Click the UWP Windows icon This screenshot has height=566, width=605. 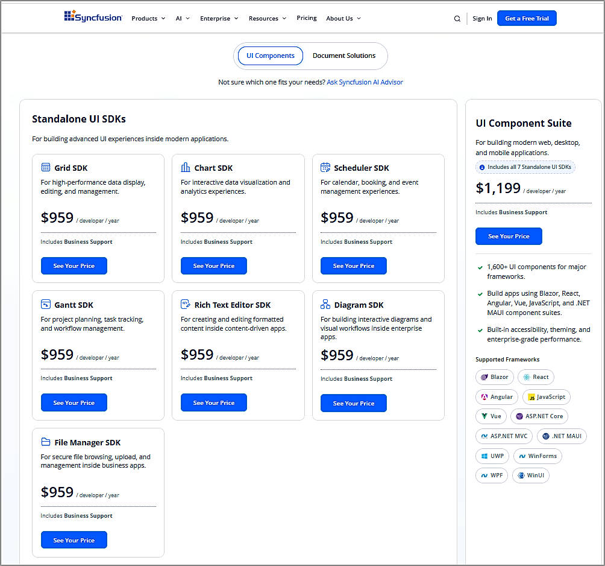(484, 456)
